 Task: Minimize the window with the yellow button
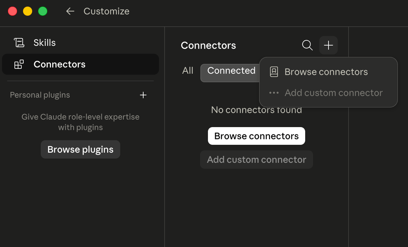[x=28, y=11]
